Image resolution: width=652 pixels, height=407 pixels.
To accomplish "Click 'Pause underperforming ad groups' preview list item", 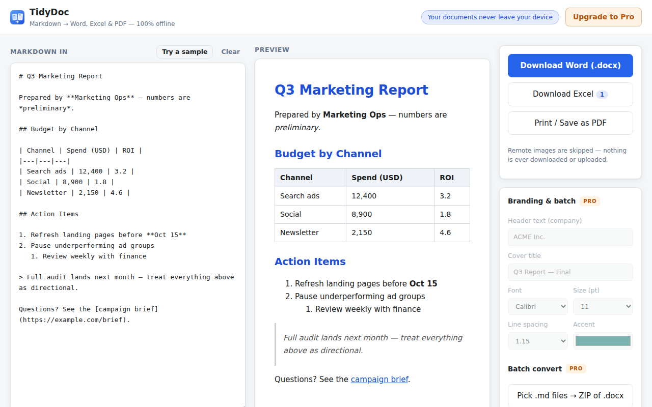I will 360,297.
